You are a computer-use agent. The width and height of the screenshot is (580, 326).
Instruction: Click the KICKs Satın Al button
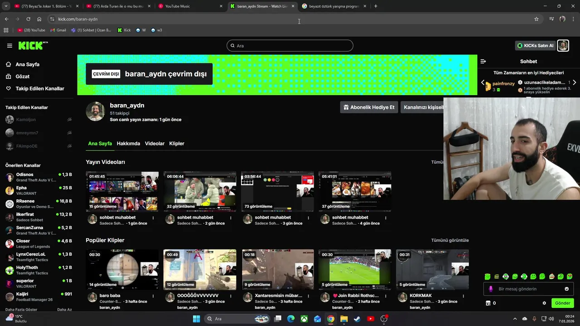pos(535,46)
